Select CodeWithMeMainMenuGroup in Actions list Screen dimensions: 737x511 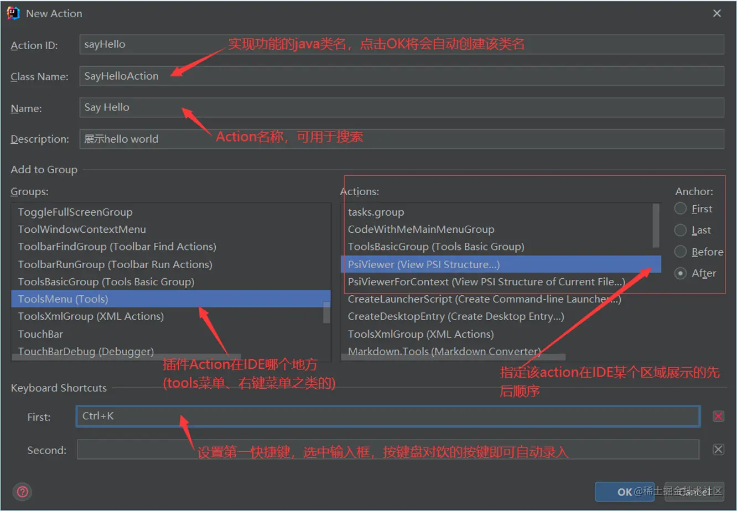coord(496,229)
